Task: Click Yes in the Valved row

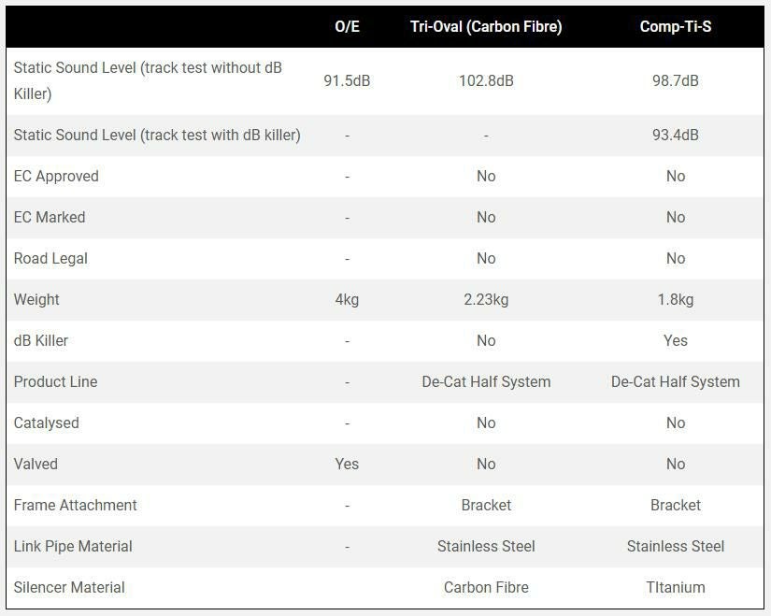Action: point(347,464)
